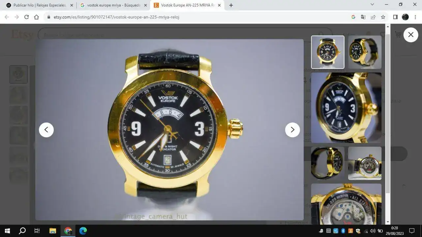
Task: Go to the browser home page
Action: pyautogui.click(x=37, y=17)
